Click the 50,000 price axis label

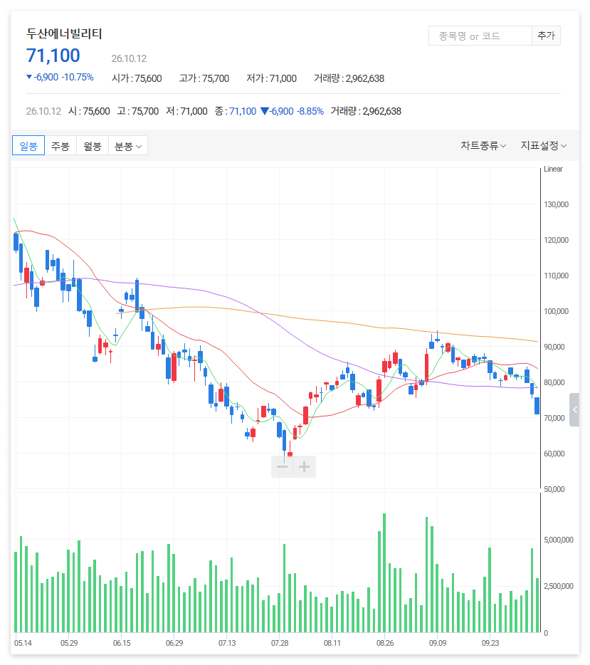(554, 489)
